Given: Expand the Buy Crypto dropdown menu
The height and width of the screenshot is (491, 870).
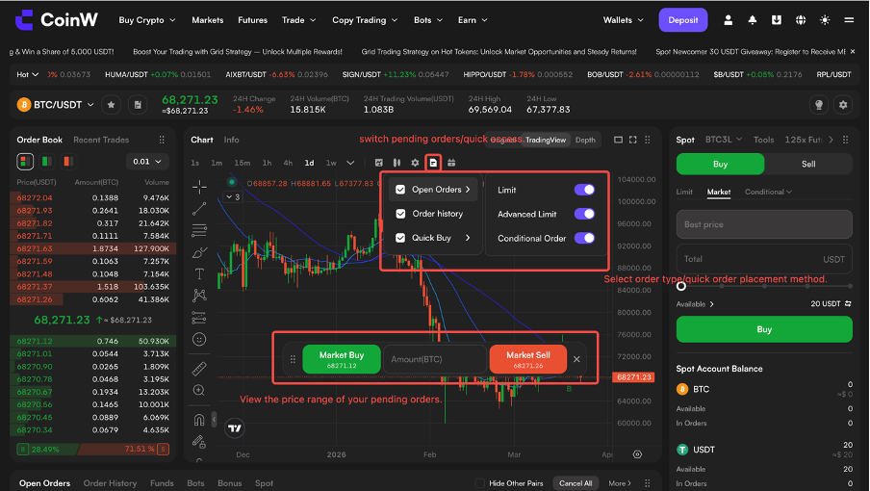Looking at the screenshot, I should (147, 20).
